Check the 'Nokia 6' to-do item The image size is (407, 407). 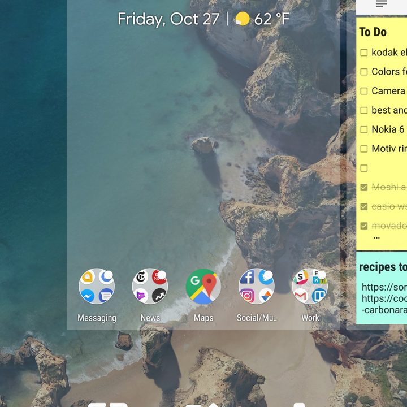pyautogui.click(x=364, y=129)
